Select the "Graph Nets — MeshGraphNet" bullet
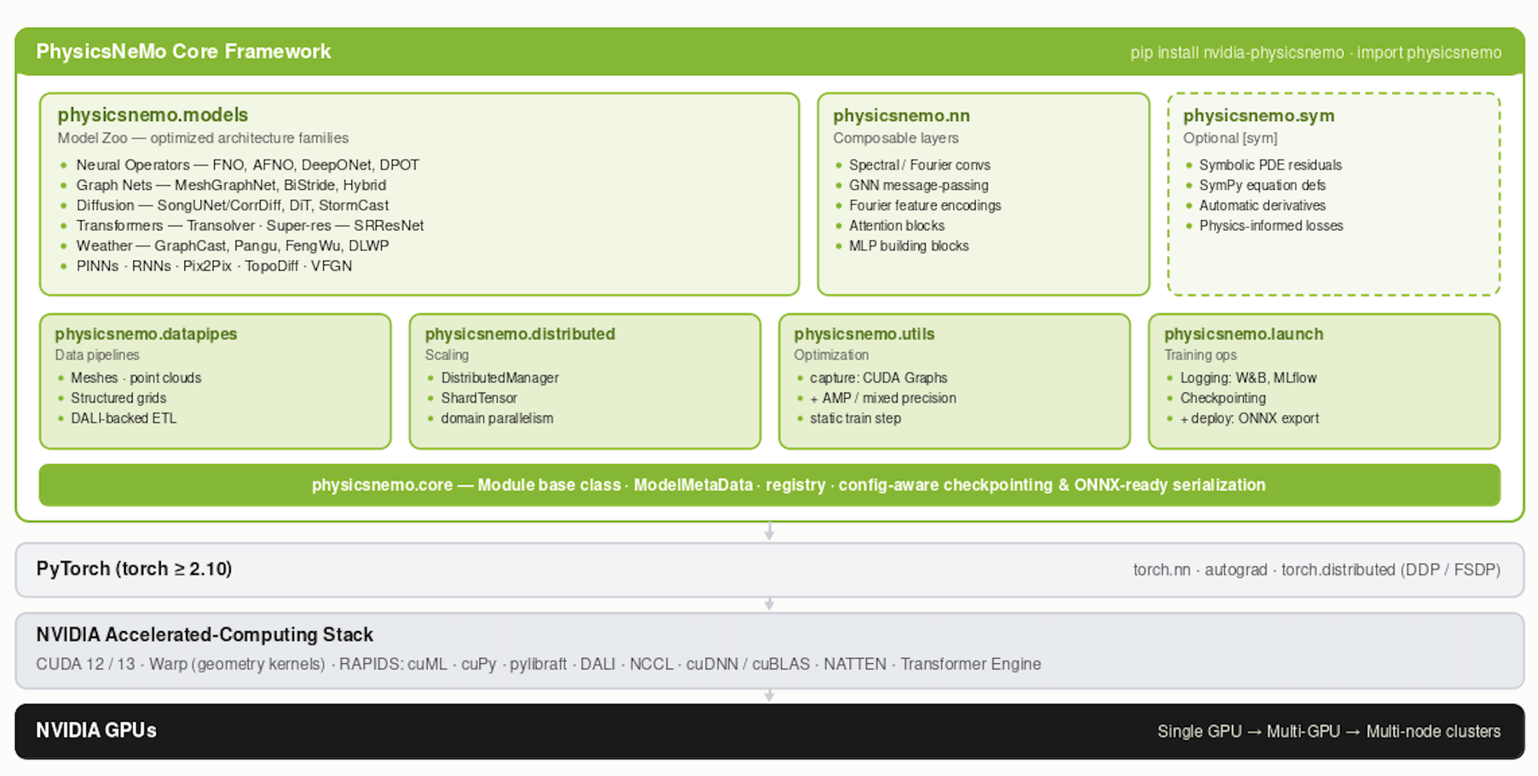This screenshot has width=1538, height=776. [x=231, y=185]
